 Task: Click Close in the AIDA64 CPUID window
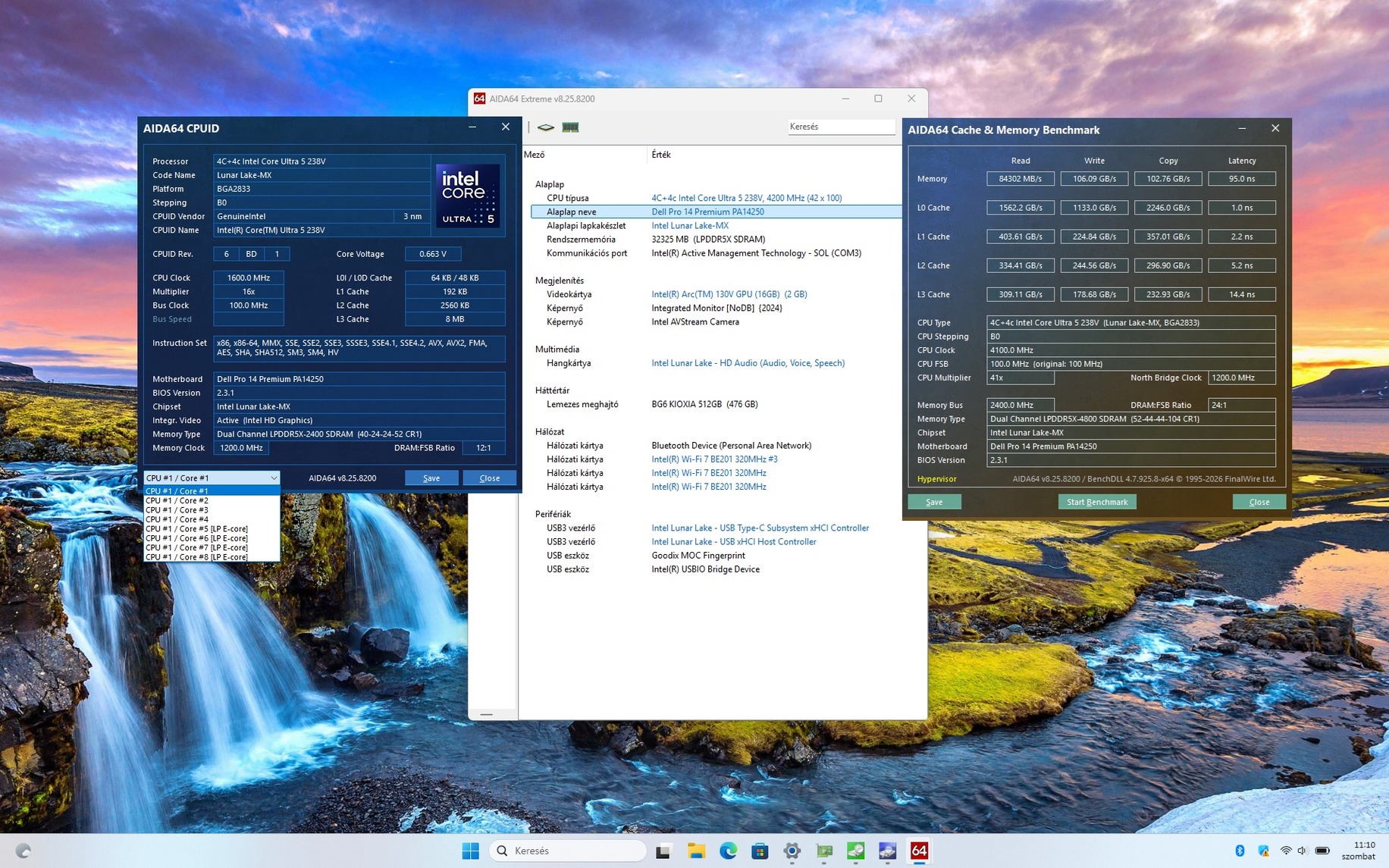[x=490, y=478]
